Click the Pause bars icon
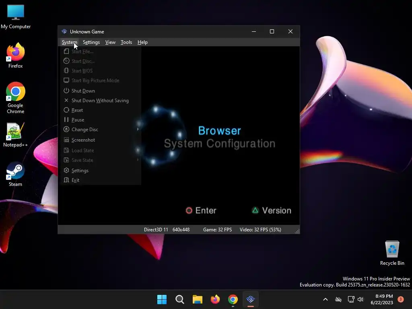This screenshot has width=412, height=309. (66, 119)
